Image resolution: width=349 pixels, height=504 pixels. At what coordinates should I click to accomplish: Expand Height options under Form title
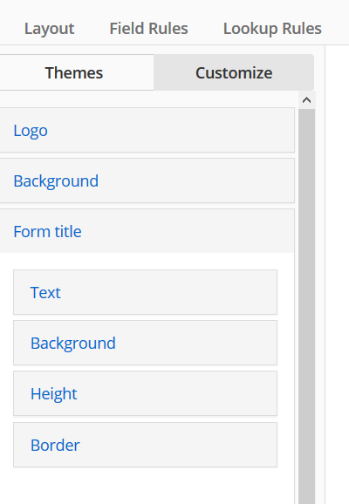click(145, 393)
